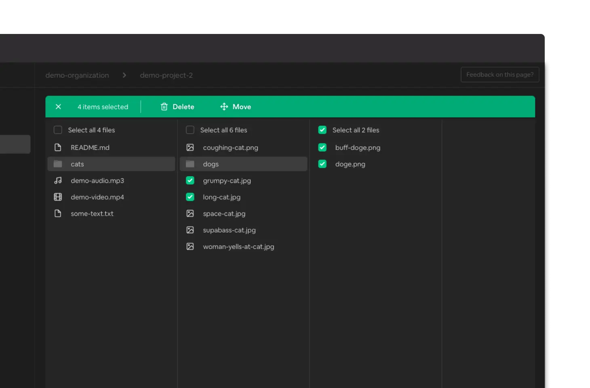Toggle the 'Select all 6 files' checkbox
Screen dimensions: 590x388
coord(190,130)
